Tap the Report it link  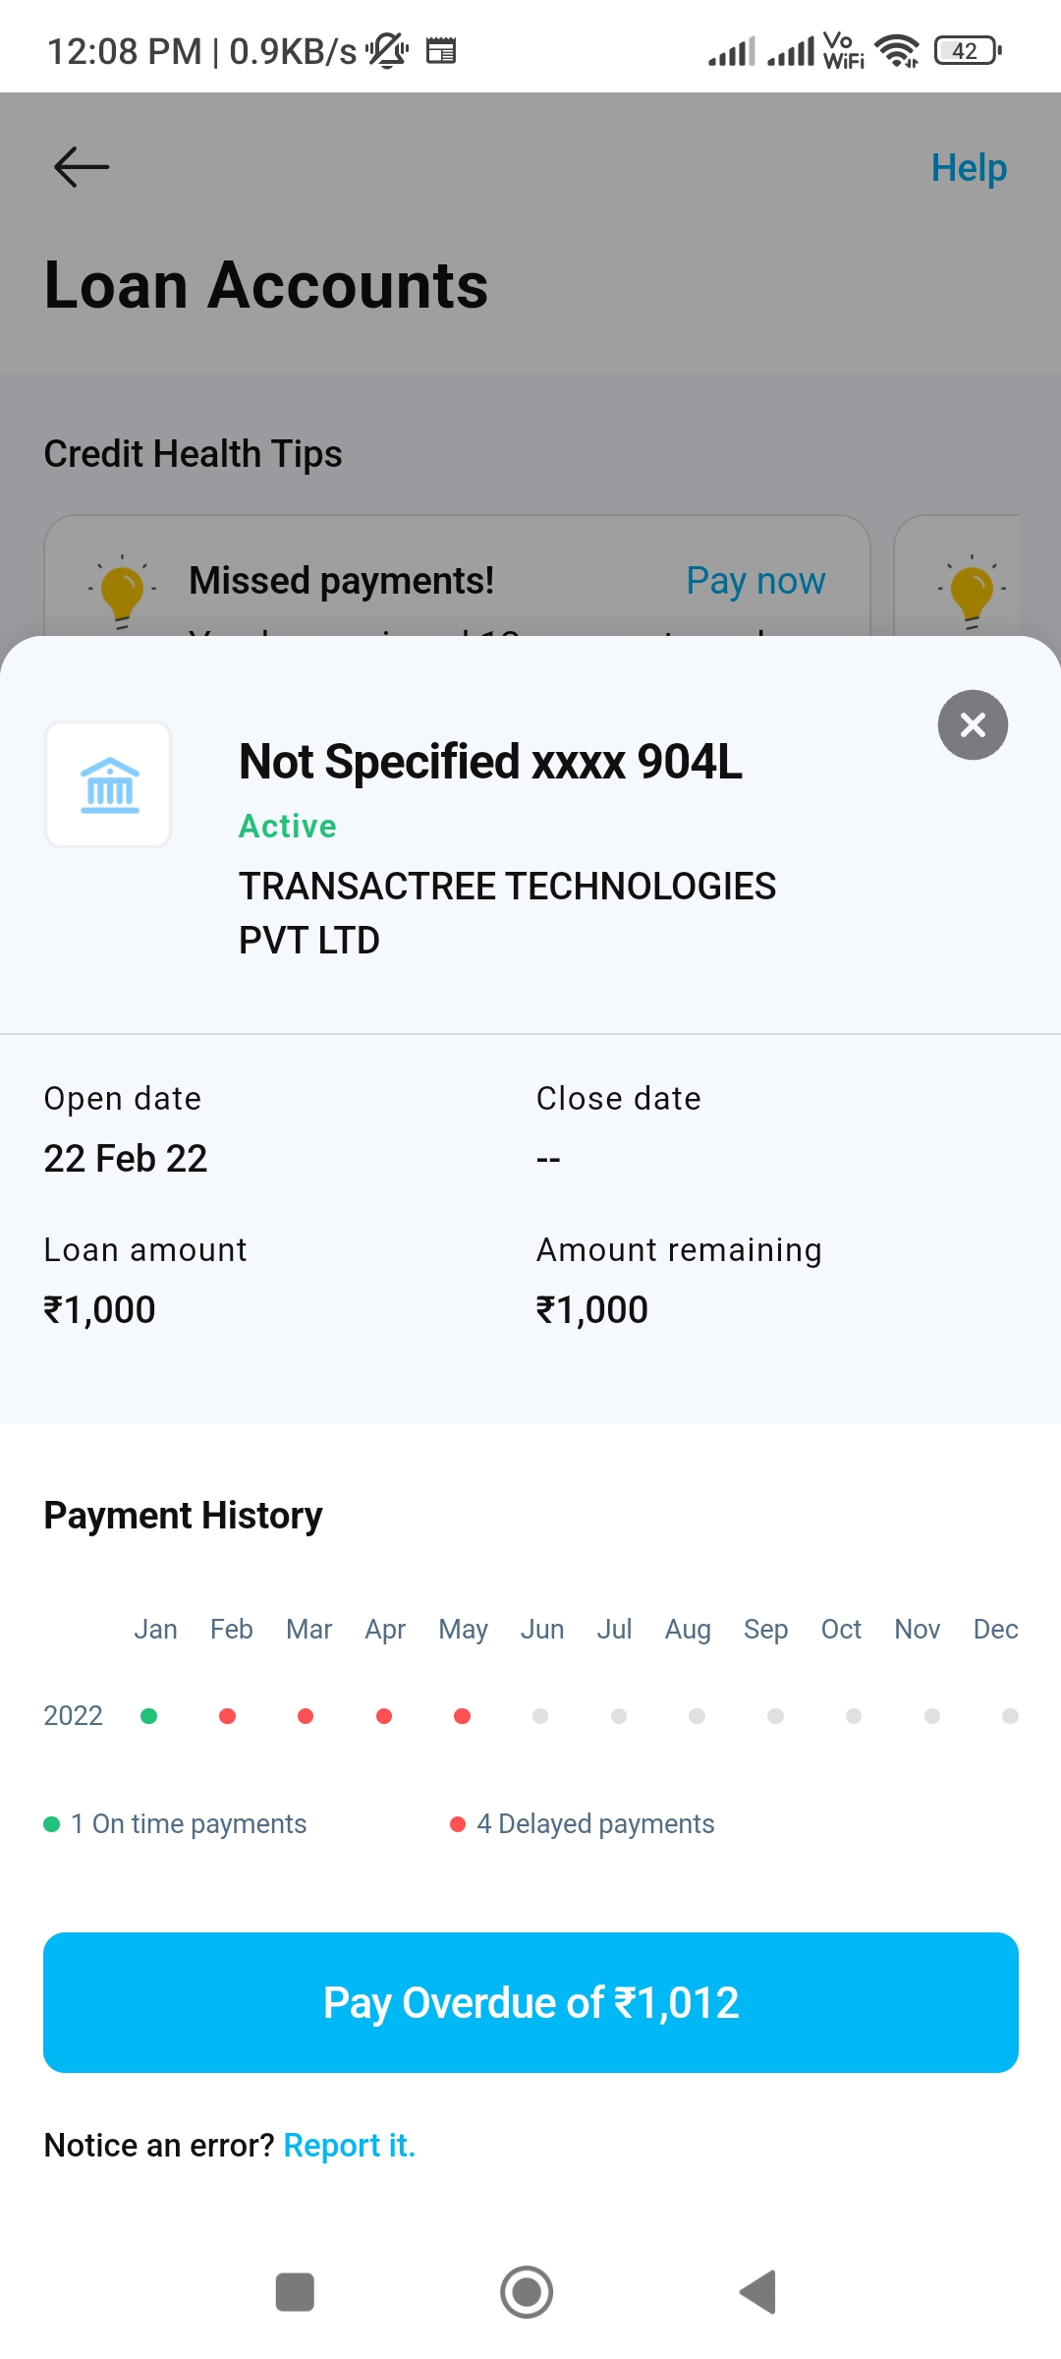(x=350, y=2145)
